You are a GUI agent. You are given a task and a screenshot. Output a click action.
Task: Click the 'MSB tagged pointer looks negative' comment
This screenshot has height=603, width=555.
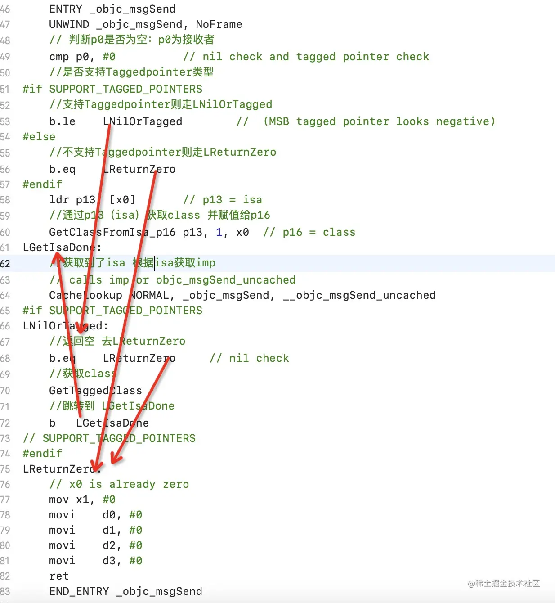[366, 121]
